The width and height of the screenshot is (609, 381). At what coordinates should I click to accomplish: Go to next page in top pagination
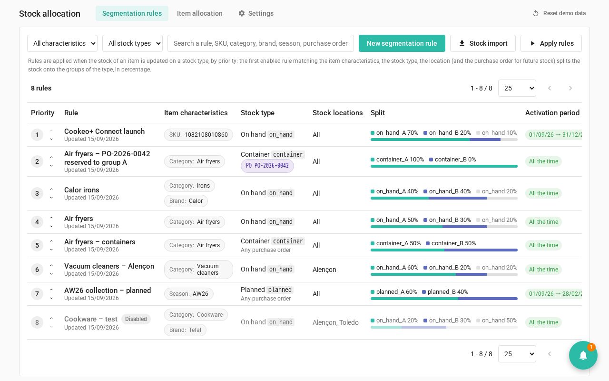point(570,88)
